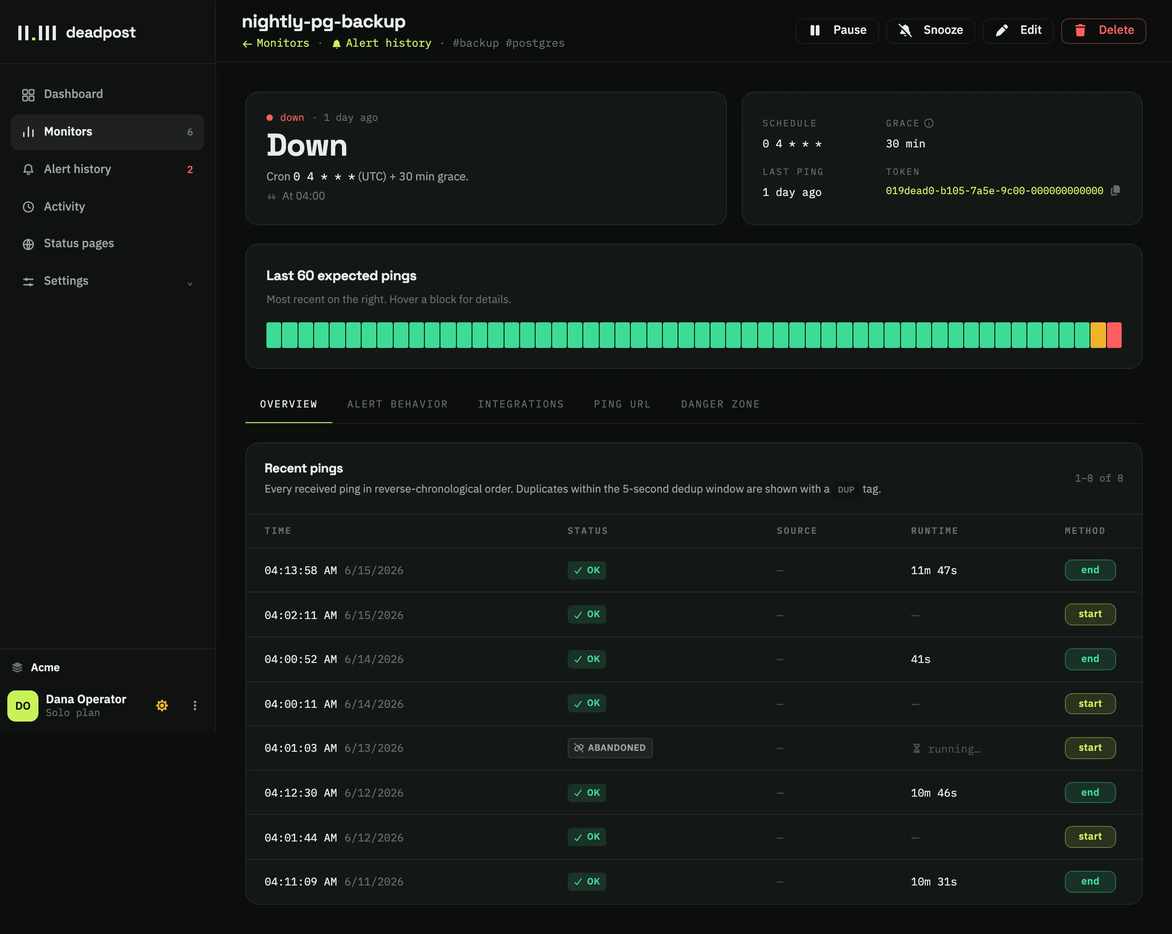Click the Monitors bar chart icon
The image size is (1172, 934).
click(28, 132)
